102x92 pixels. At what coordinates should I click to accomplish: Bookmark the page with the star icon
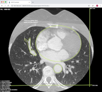[x=89, y=6]
